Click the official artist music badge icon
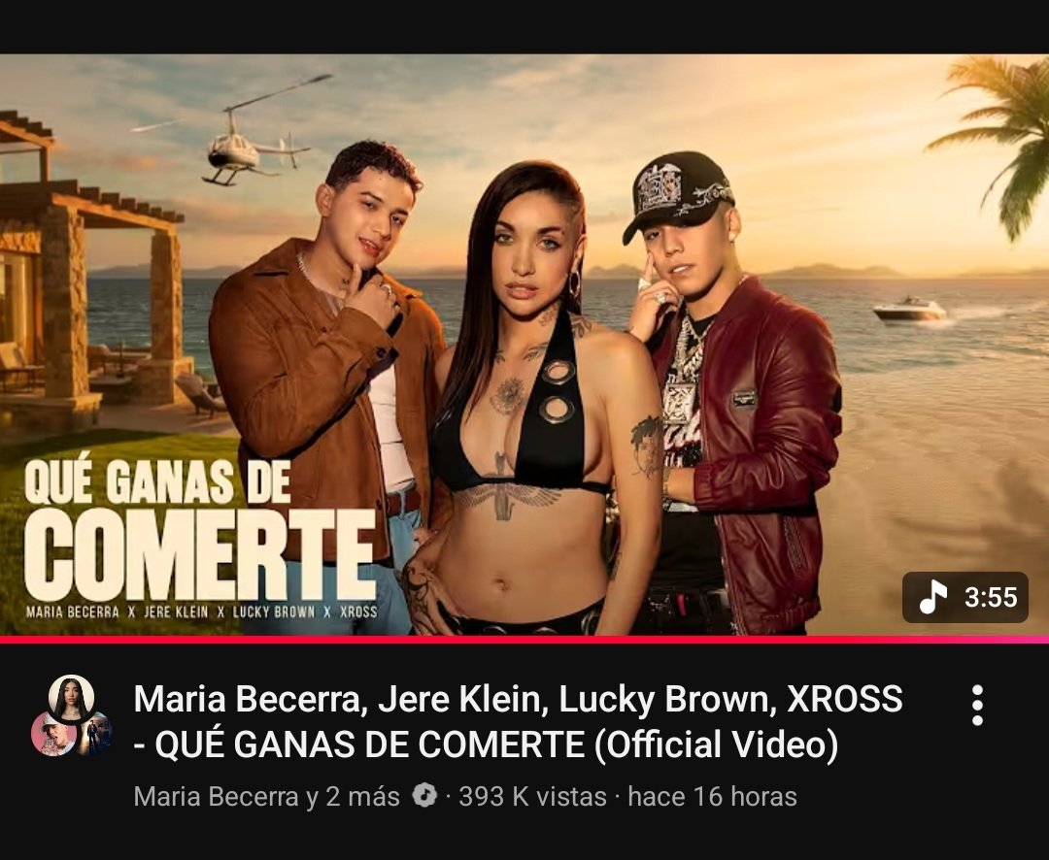This screenshot has height=860, width=1049. [424, 796]
